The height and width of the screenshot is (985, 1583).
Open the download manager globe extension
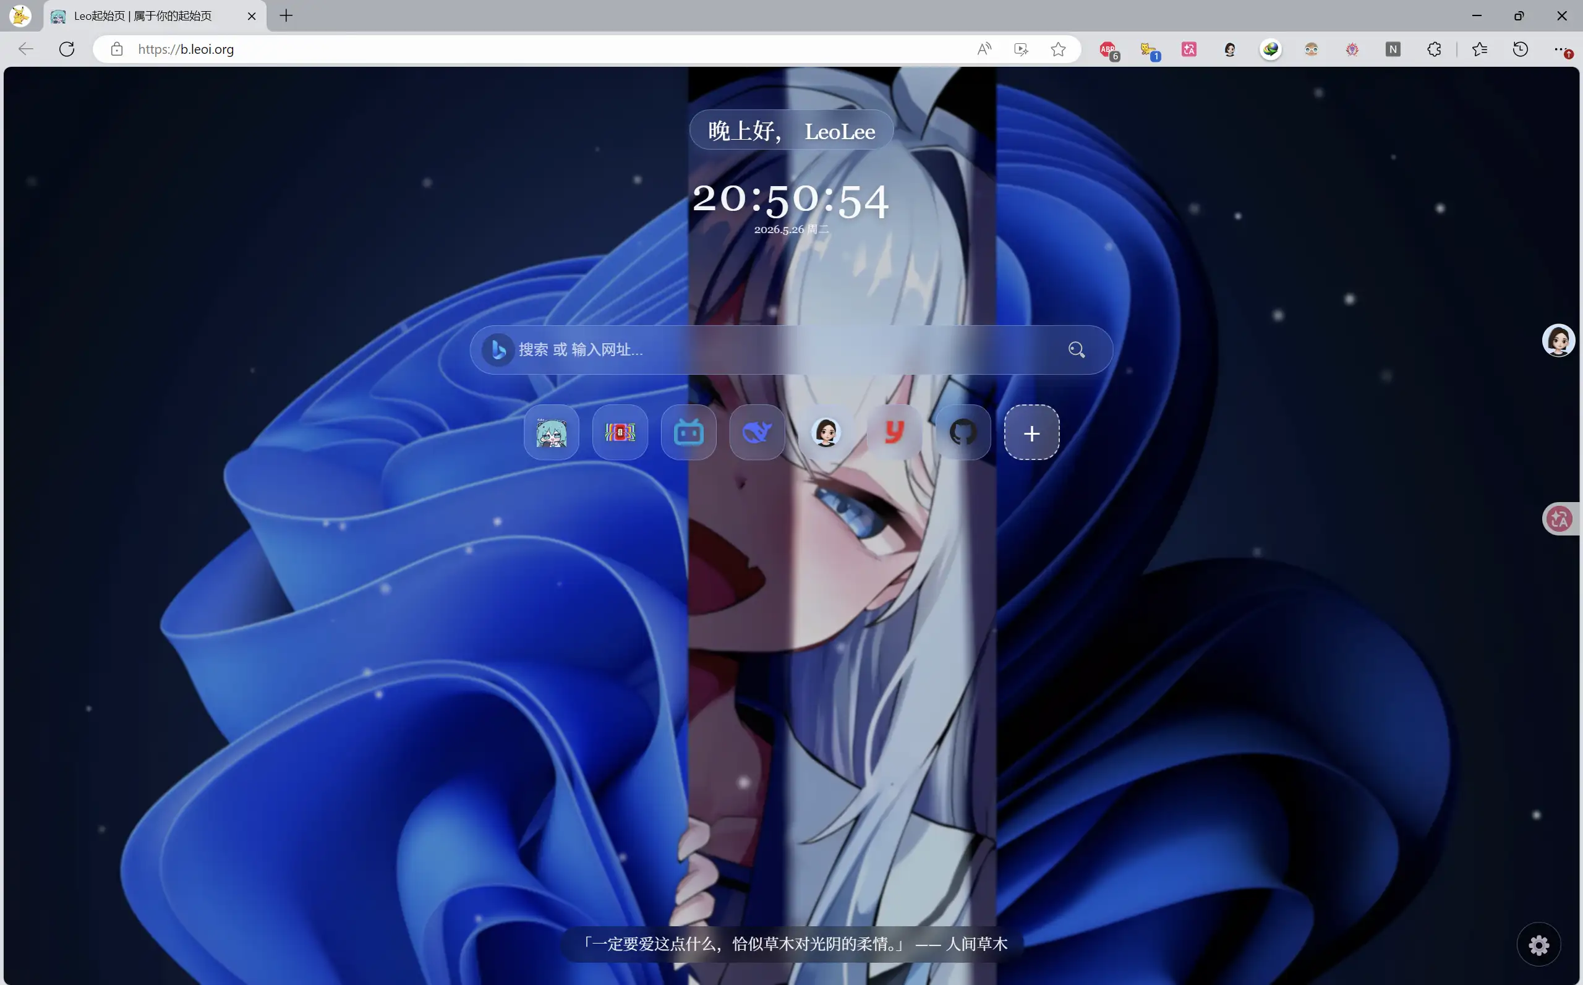point(1270,49)
